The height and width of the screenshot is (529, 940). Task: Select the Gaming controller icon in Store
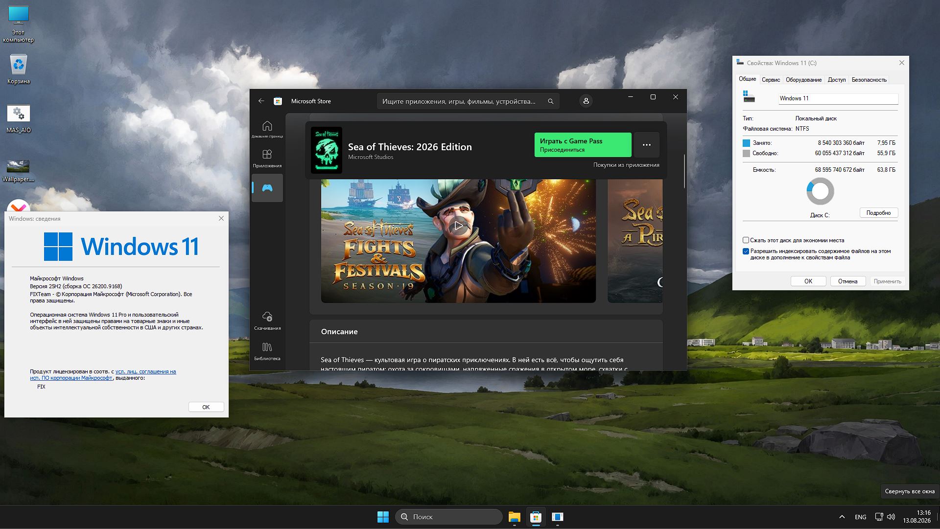[x=267, y=188]
